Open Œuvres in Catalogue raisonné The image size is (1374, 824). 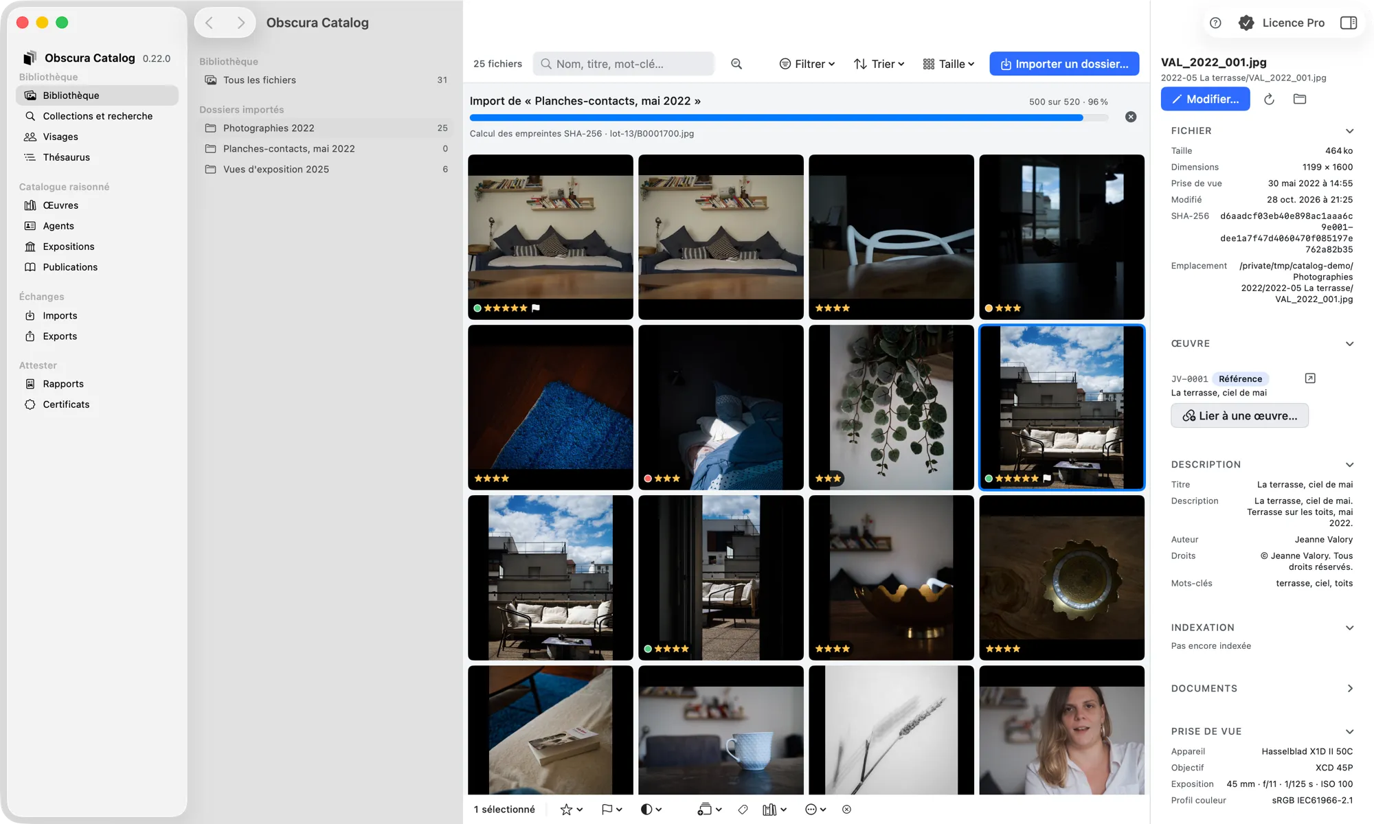click(97, 205)
